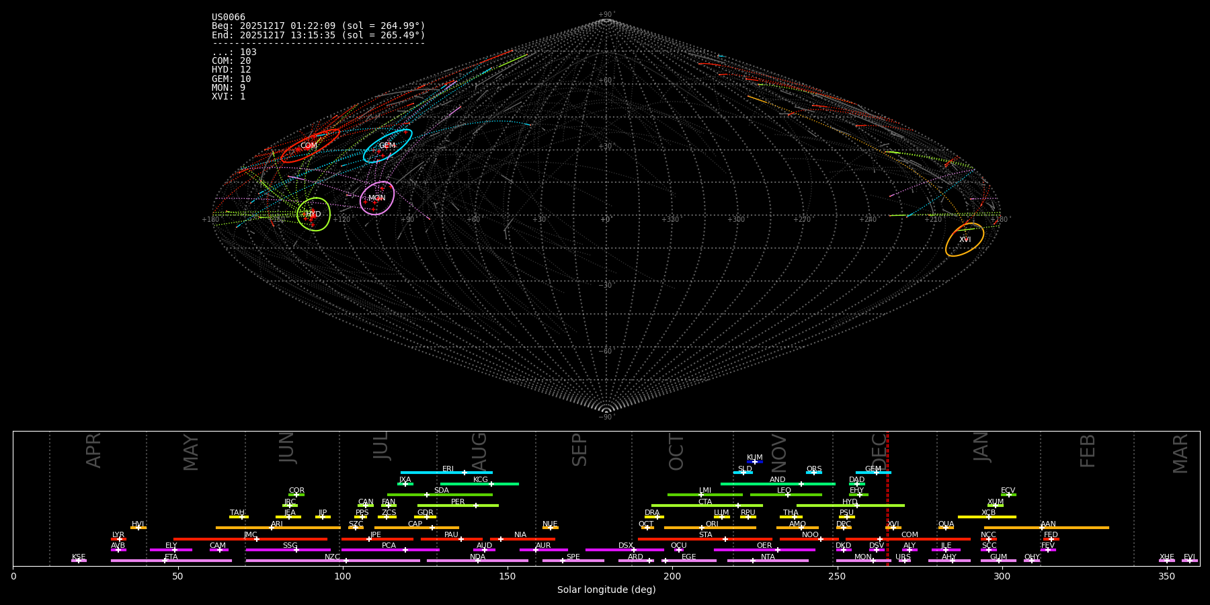Click the SDA shower bar in timeline
The width and height of the screenshot is (1210, 605).
[x=440, y=495]
